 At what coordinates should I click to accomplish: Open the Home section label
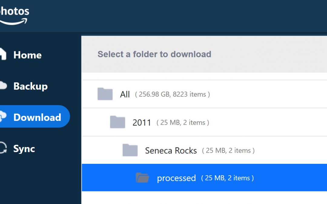[28, 55]
